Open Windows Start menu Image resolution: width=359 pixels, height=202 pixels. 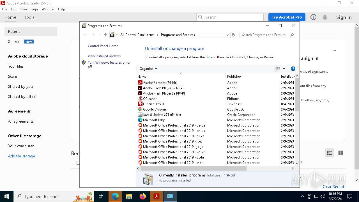coord(7,196)
